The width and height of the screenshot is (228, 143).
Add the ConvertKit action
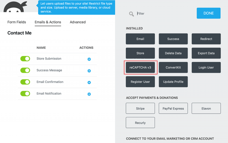[x=173, y=67]
